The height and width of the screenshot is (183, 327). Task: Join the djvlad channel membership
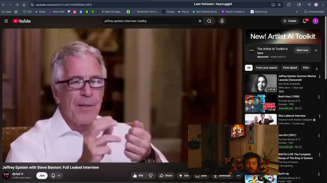click(x=42, y=176)
